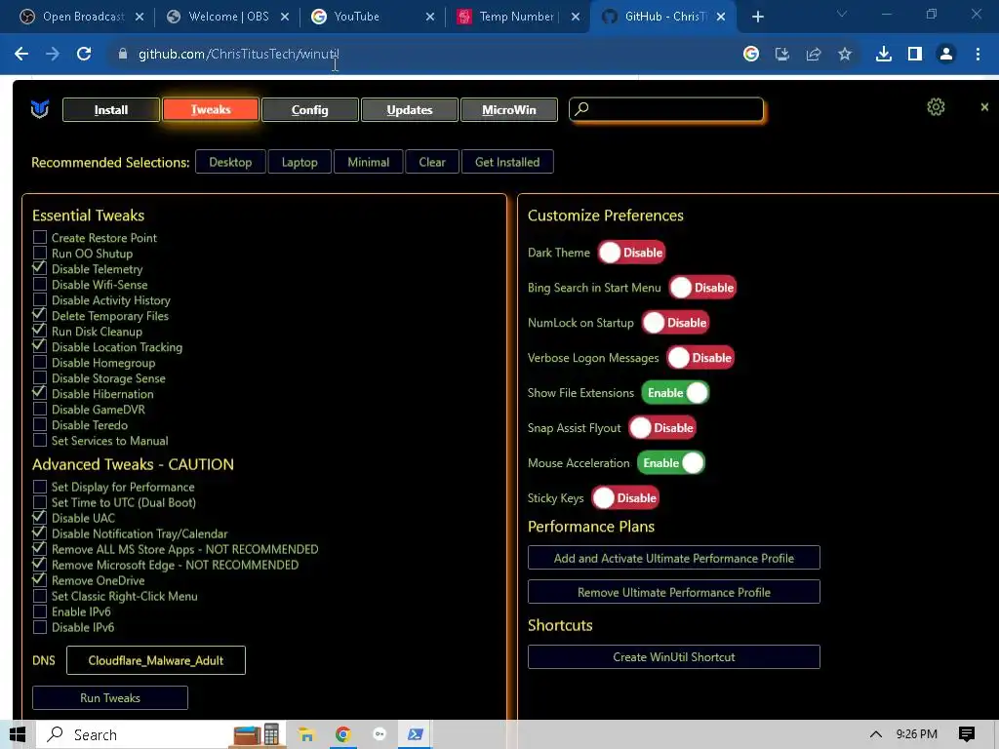
Task: Click the round white taskbar app icon
Action: click(380, 734)
